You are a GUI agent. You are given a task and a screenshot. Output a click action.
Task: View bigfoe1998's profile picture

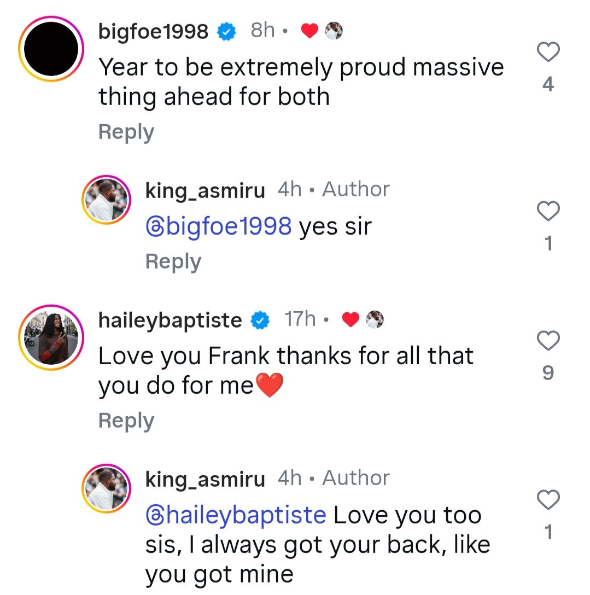pyautogui.click(x=51, y=48)
